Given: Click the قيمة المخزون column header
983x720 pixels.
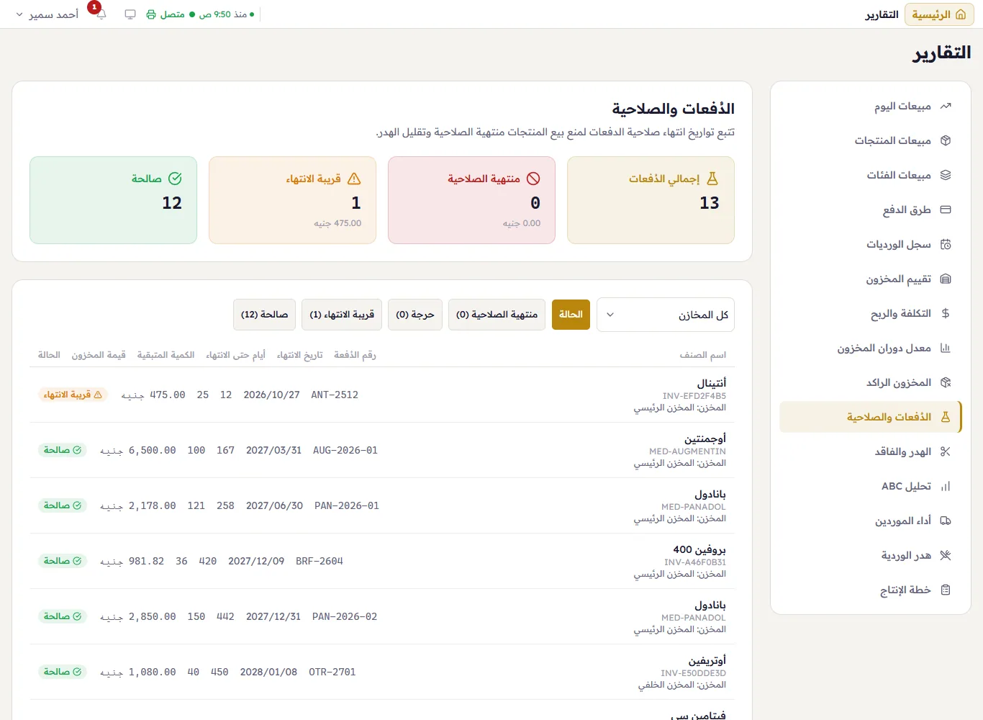Looking at the screenshot, I should click(x=99, y=354).
